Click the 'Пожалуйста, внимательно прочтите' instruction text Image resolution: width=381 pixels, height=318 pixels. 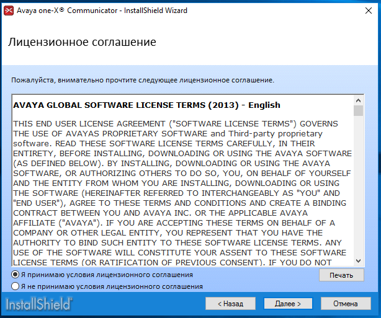(x=143, y=80)
